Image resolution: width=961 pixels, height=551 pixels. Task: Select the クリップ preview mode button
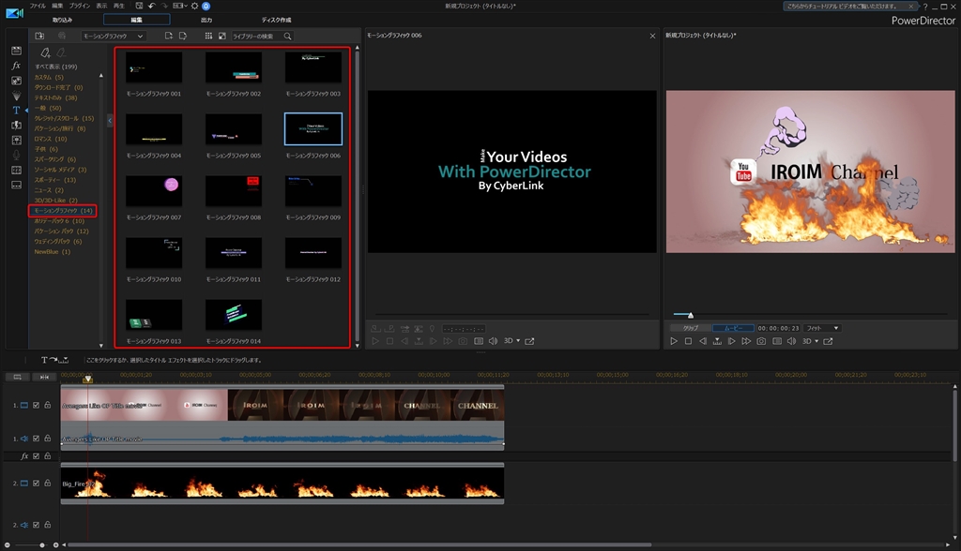point(691,328)
